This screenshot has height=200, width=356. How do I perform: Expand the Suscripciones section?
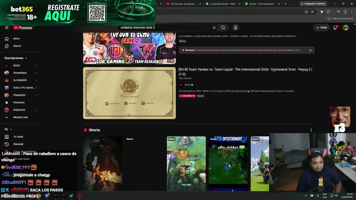coord(16,58)
